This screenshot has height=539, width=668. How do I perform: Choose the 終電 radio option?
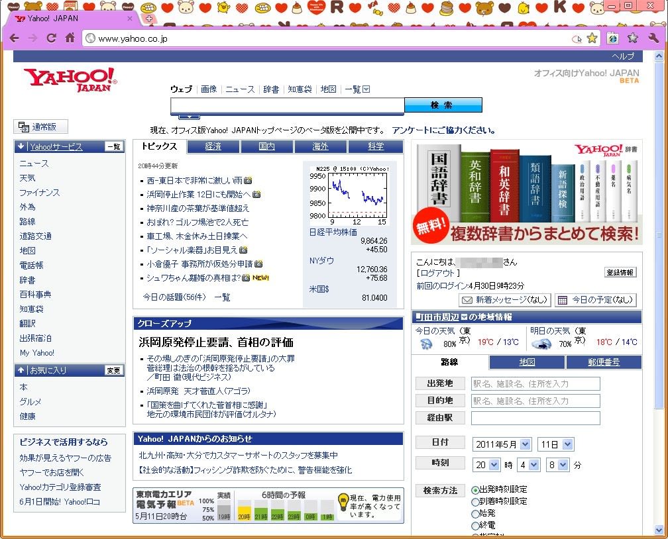pyautogui.click(x=475, y=524)
